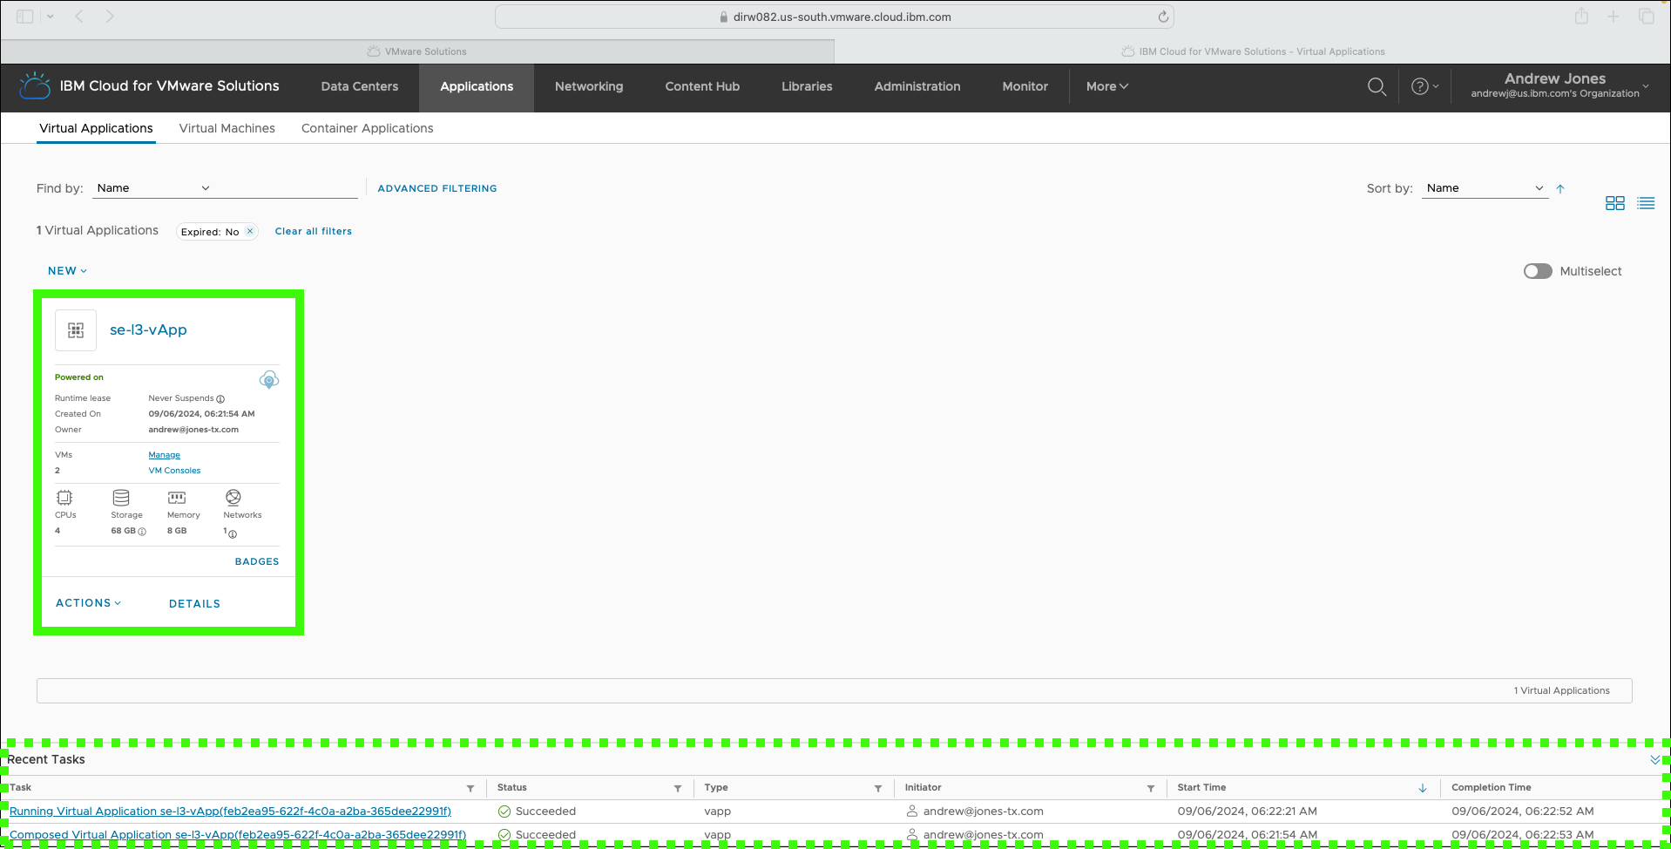
Task: Click the se-l3-vApp vApp thumbnail icon
Action: (76, 330)
